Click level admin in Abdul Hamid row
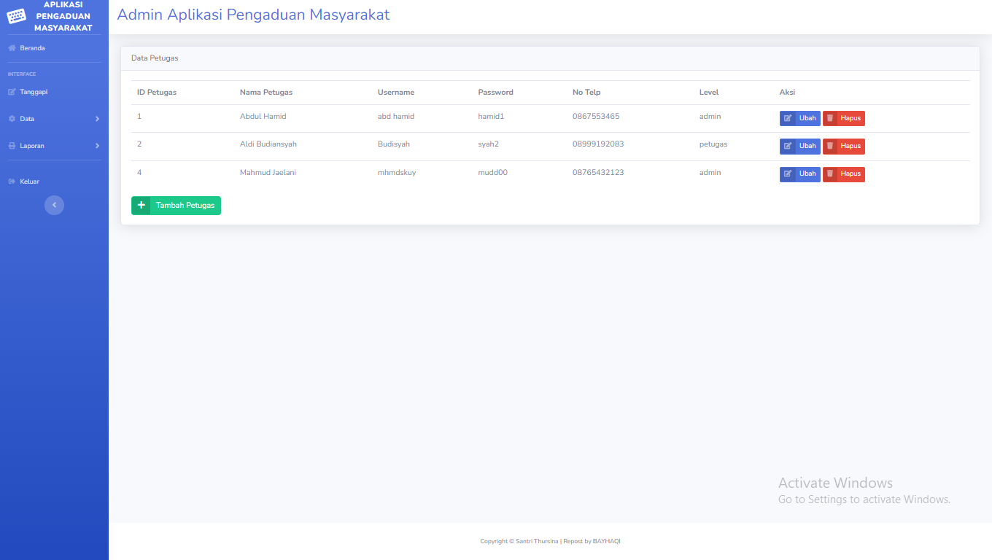Image resolution: width=992 pixels, height=560 pixels. click(710, 117)
